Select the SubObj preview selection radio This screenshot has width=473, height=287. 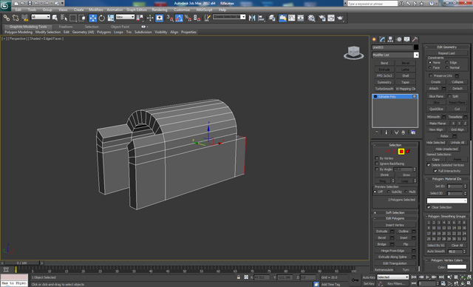coord(389,192)
